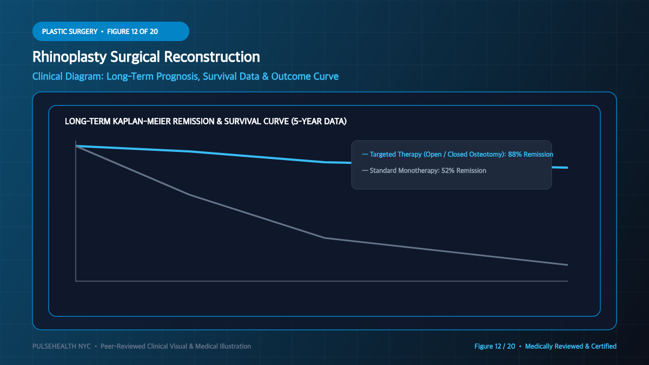
Task: Select the Rhinoplasty Surgical Reconstruction title
Action: click(x=146, y=57)
